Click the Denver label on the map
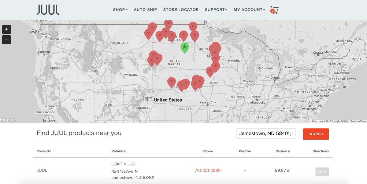The height and width of the screenshot is (184, 367). click(147, 97)
